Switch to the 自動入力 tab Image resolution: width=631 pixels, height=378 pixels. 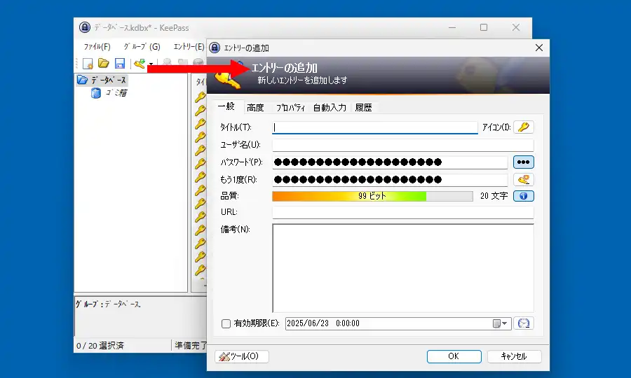click(330, 107)
